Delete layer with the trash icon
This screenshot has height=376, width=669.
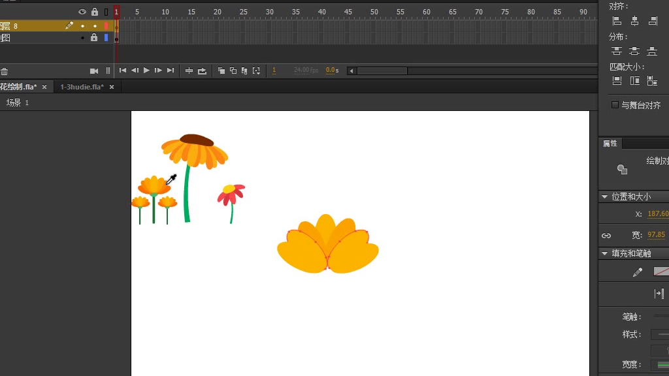pos(4,71)
